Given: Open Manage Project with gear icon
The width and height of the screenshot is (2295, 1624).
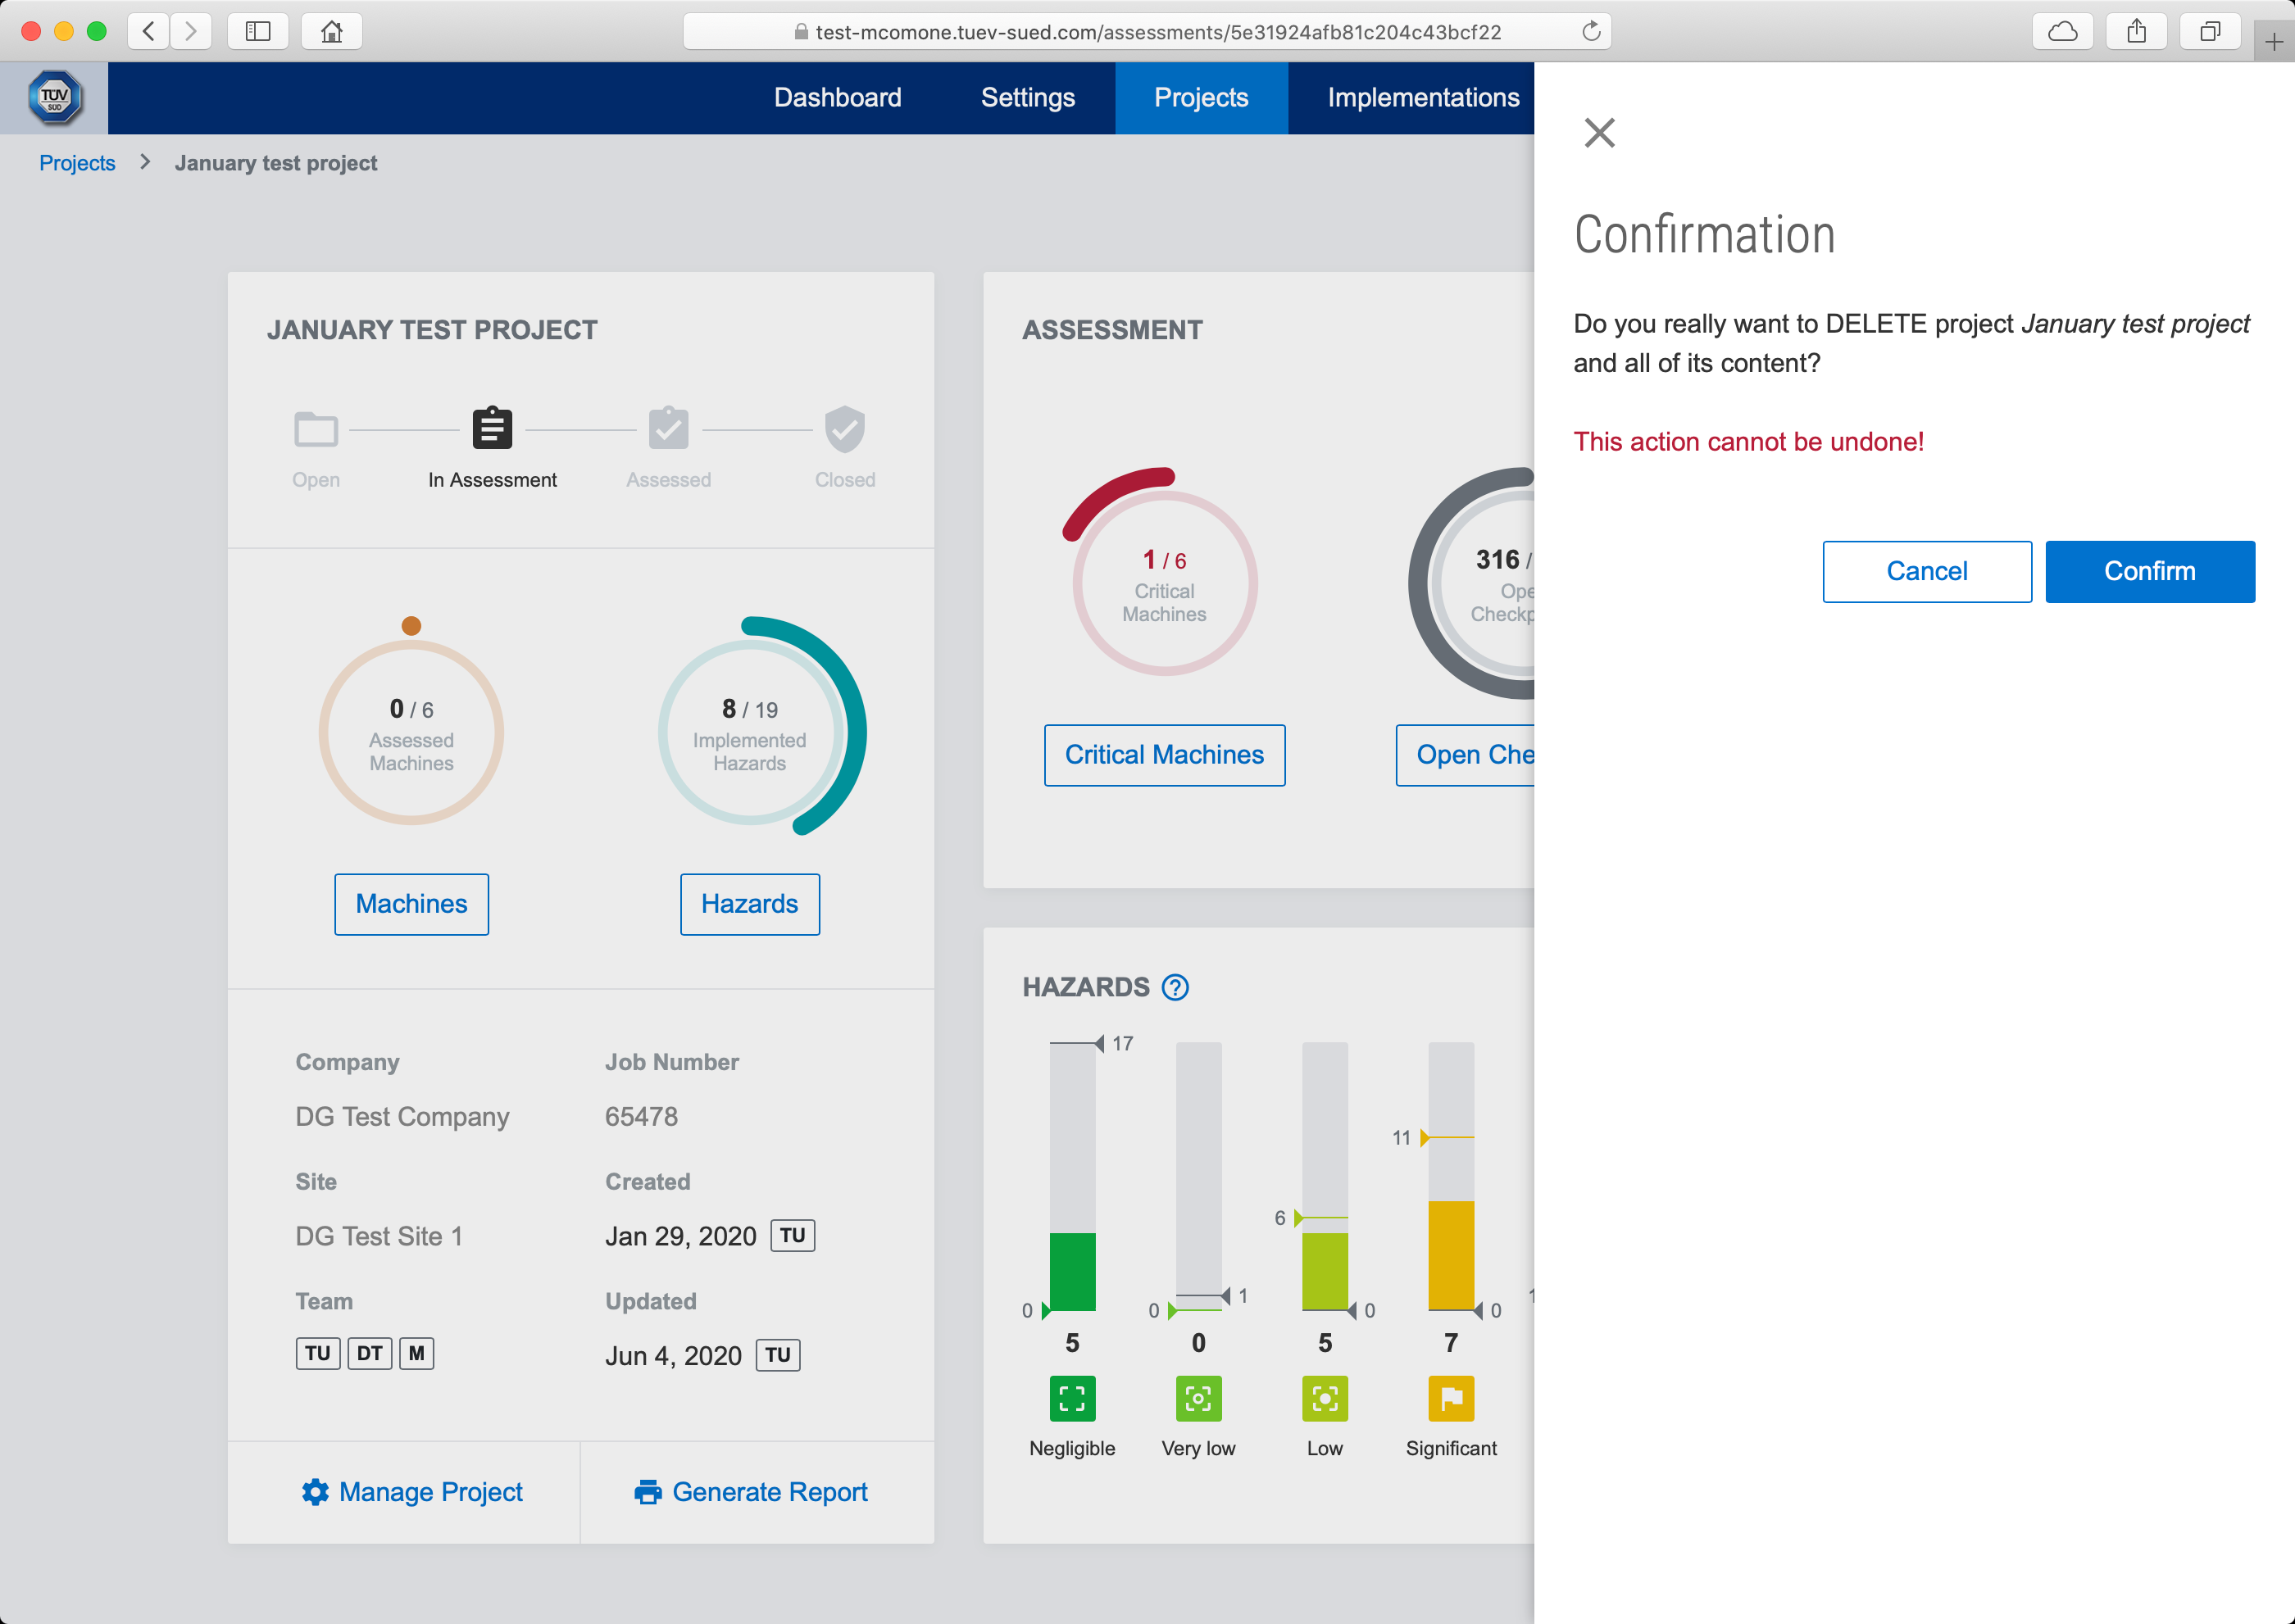Looking at the screenshot, I should [411, 1491].
